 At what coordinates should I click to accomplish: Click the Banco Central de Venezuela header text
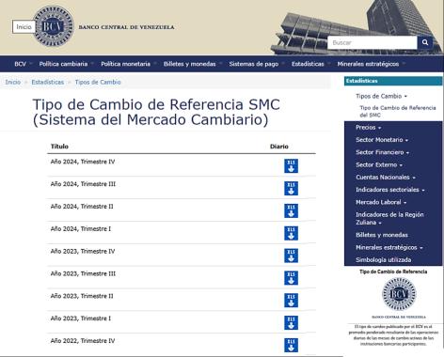126,27
